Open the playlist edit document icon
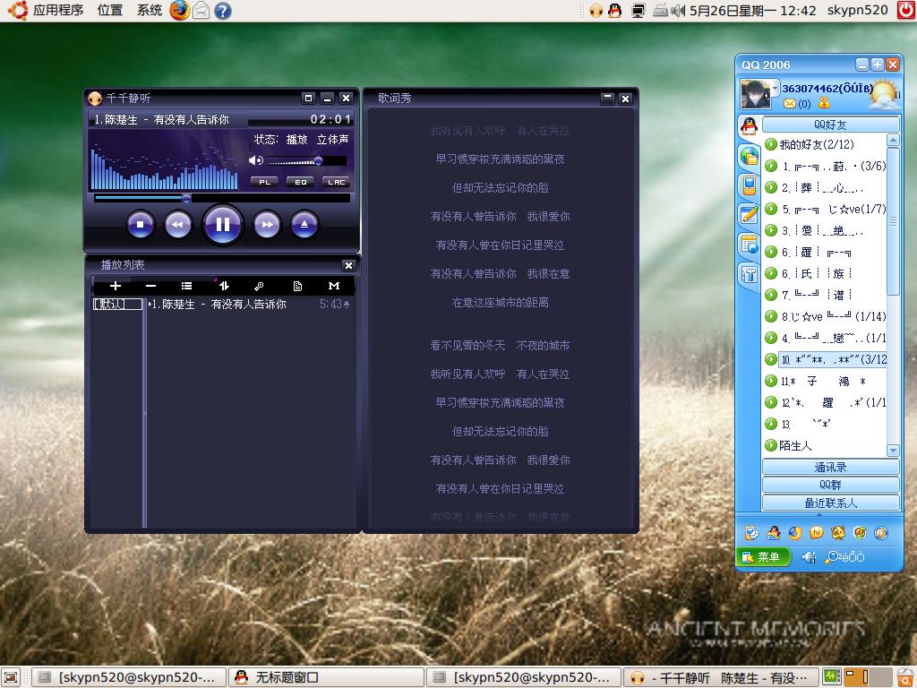The image size is (917, 688). 297,286
